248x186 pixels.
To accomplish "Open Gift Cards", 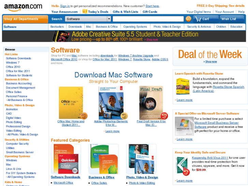I will pos(150,12).
